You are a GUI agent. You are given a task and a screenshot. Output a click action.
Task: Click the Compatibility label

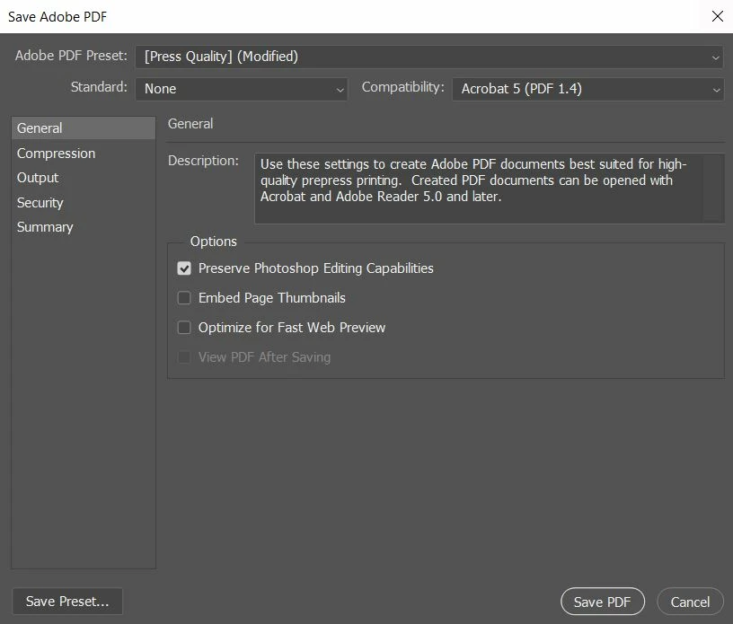pyautogui.click(x=403, y=87)
